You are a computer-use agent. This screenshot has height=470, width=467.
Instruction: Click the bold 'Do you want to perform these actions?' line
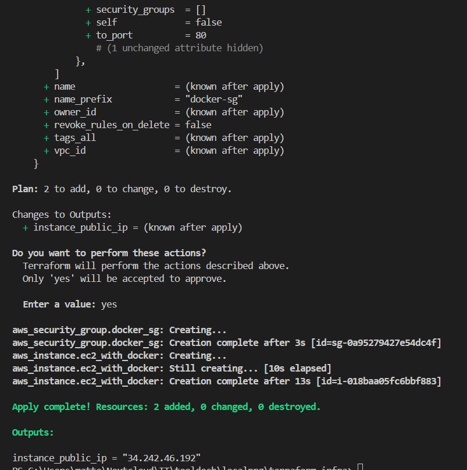[x=109, y=253]
